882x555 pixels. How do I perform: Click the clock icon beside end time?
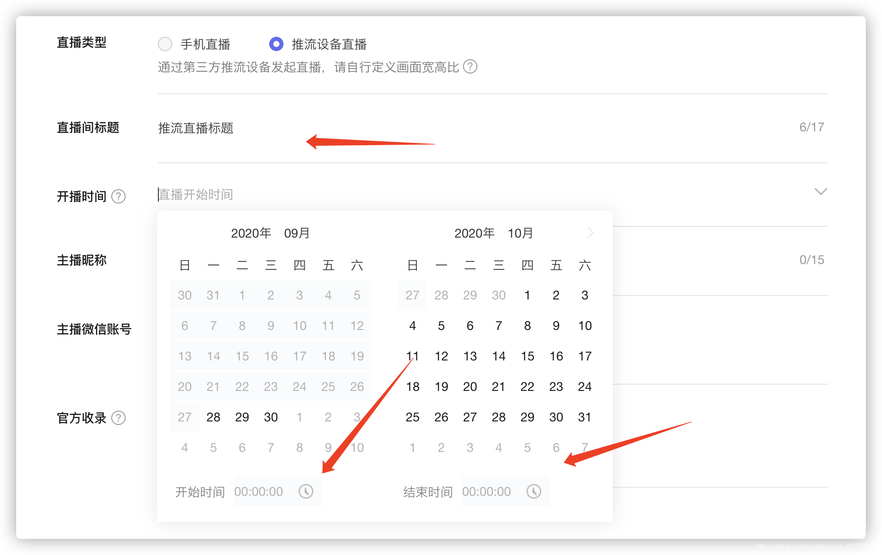point(533,491)
